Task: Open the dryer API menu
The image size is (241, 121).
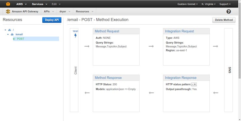Action: tap(65, 11)
